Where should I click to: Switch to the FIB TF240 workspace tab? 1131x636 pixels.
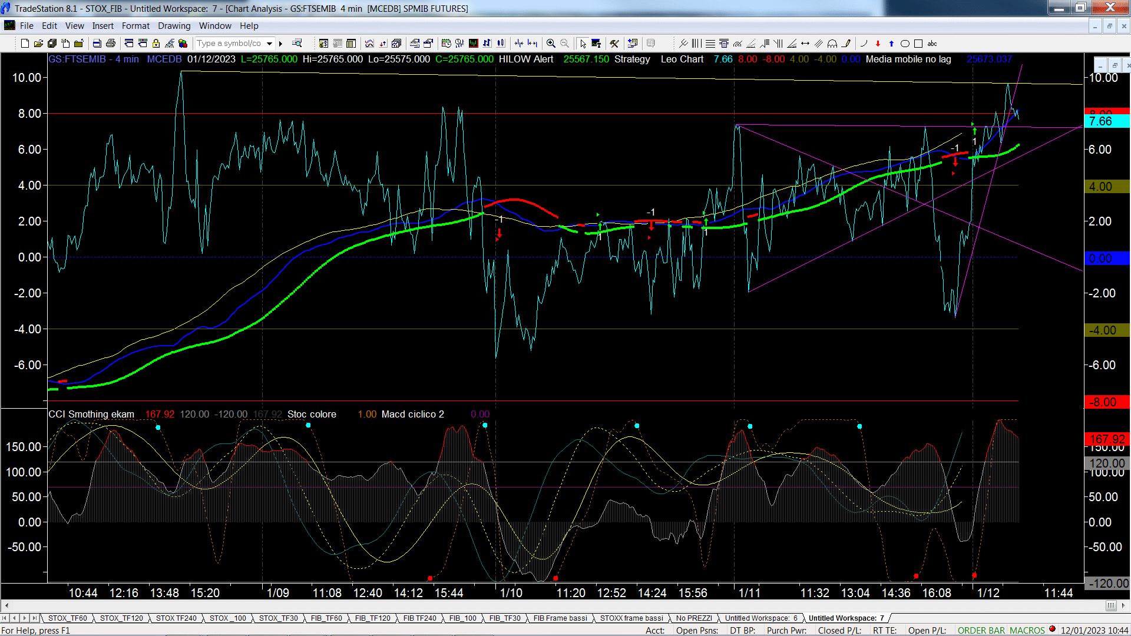point(420,618)
